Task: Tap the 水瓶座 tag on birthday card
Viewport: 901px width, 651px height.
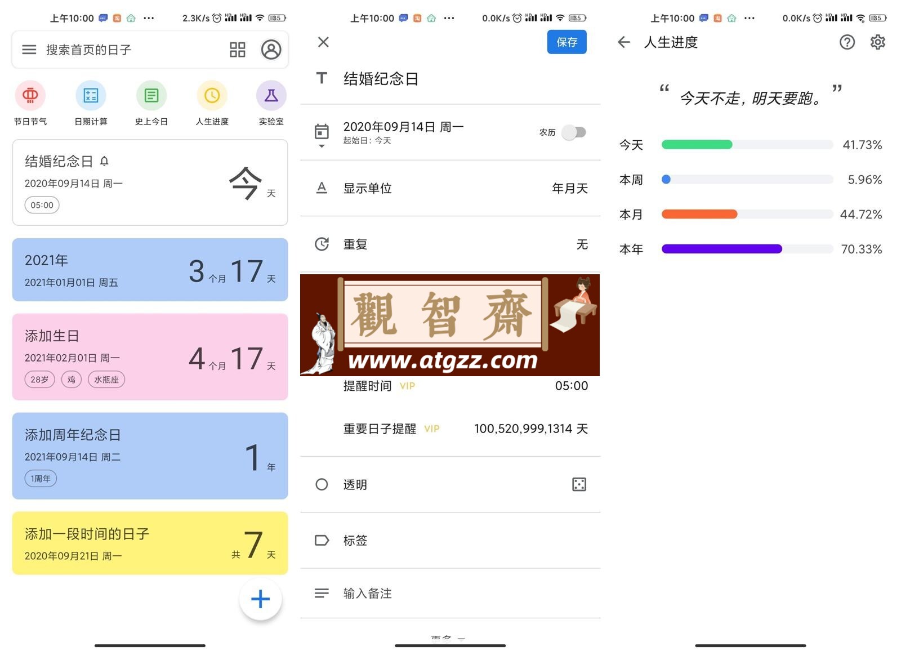Action: coord(106,380)
